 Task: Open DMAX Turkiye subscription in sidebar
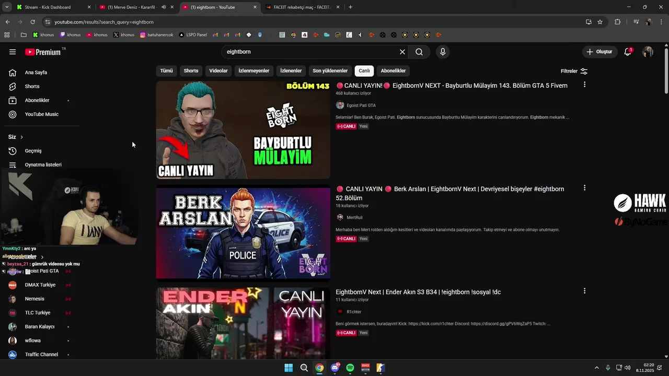click(40, 285)
